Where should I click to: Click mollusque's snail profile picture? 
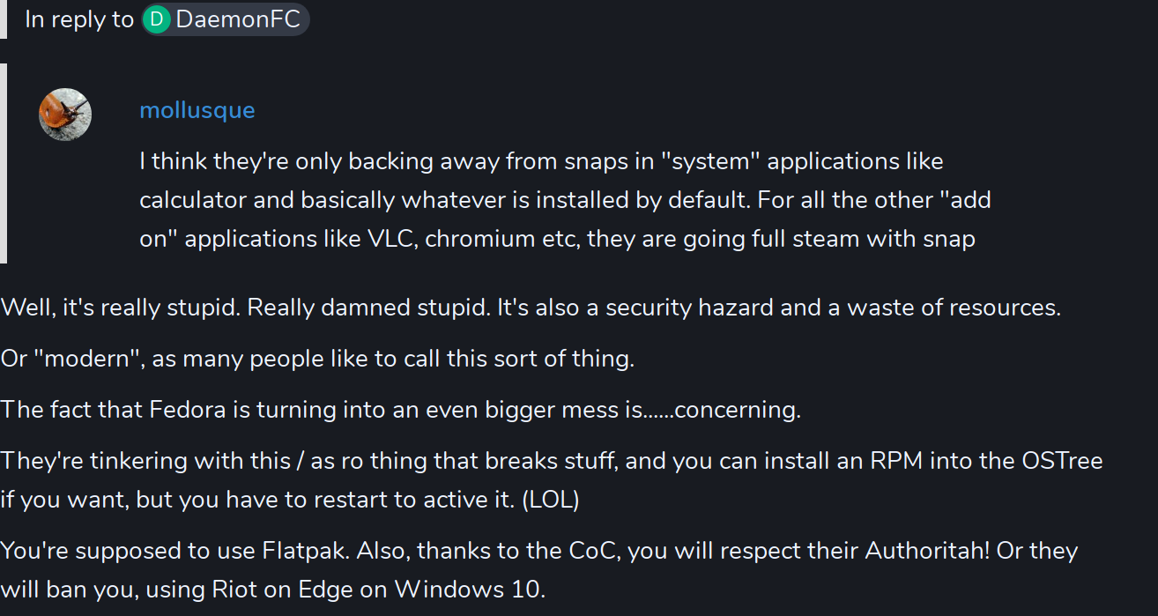[x=65, y=114]
